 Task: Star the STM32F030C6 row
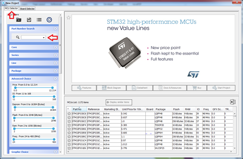(69, 114)
